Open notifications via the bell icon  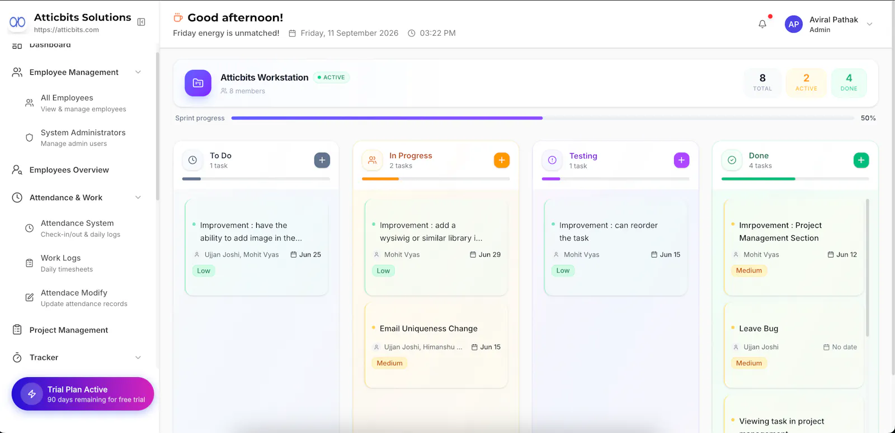pyautogui.click(x=762, y=24)
